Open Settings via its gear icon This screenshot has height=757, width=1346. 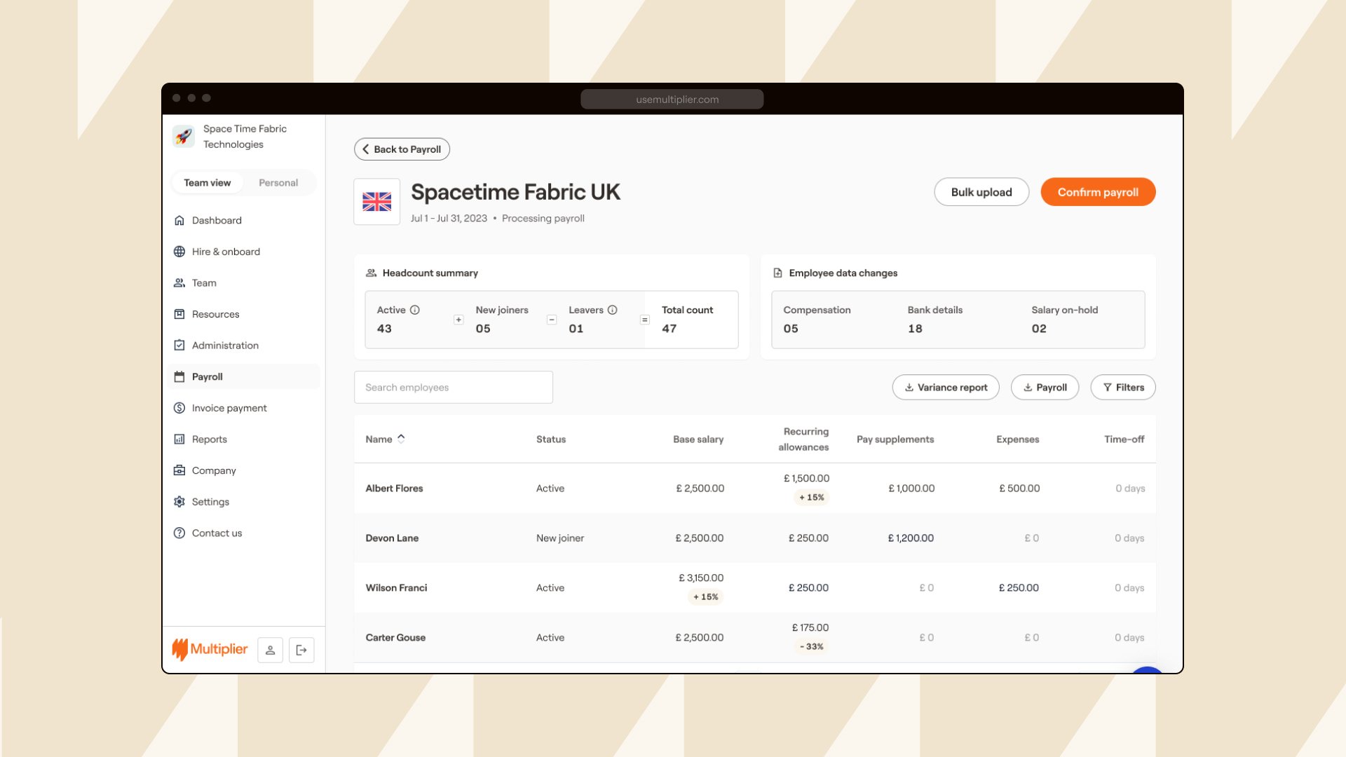tap(179, 502)
